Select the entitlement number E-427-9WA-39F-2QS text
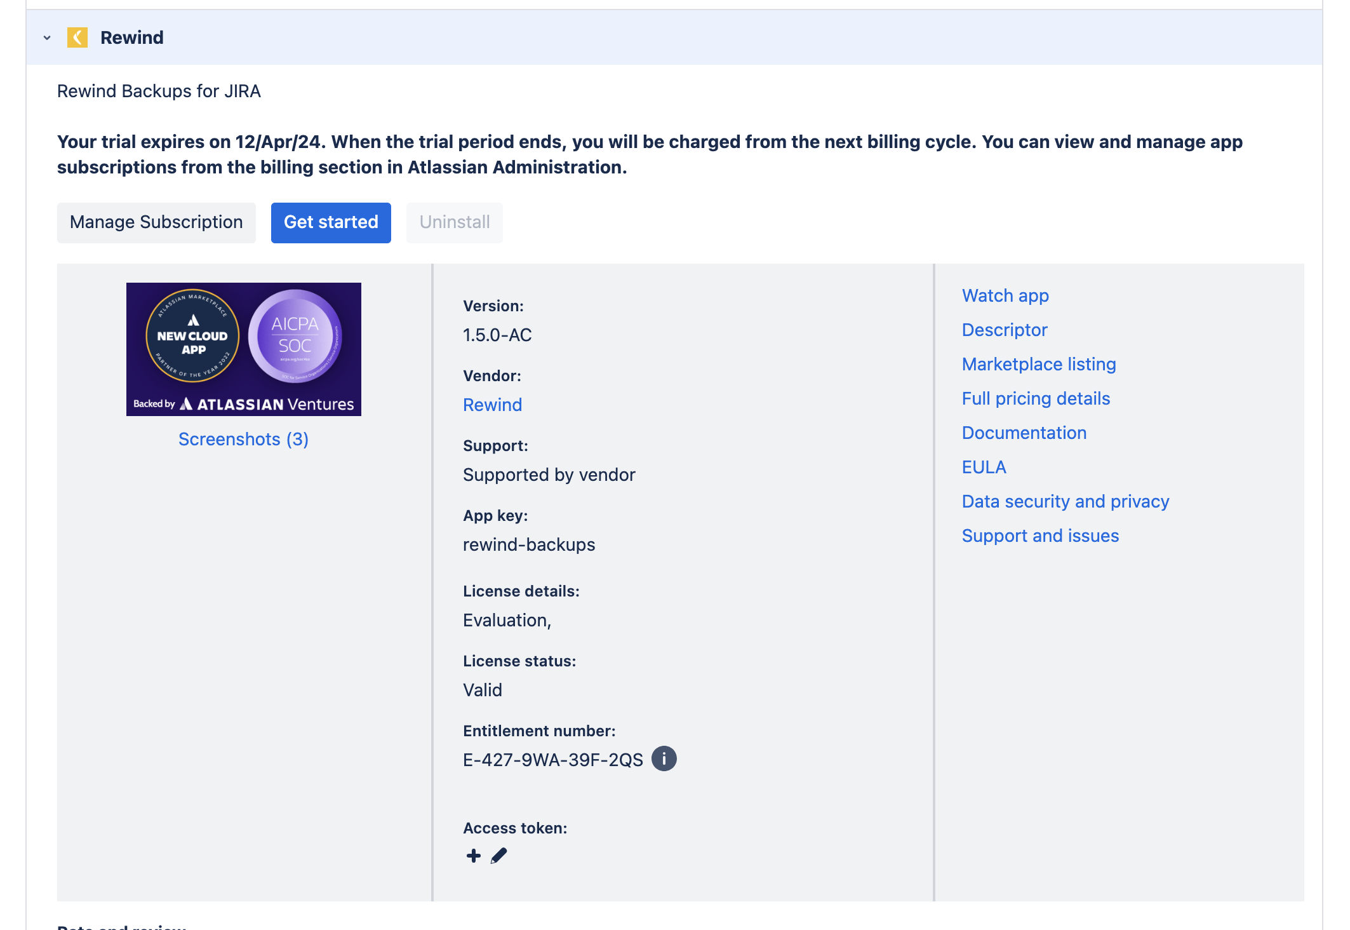Screen dimensions: 1350x930 pos(552,758)
